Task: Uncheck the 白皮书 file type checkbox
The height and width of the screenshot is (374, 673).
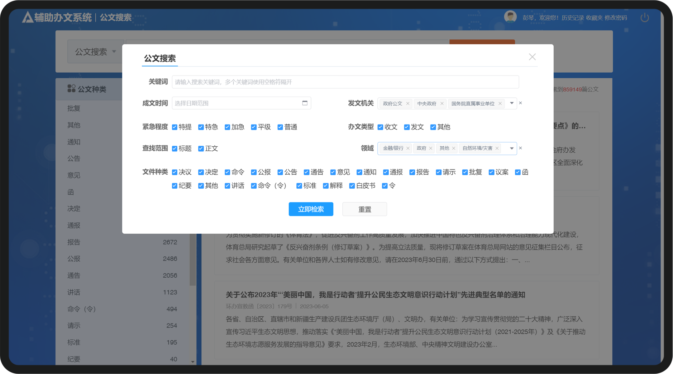Action: click(352, 186)
